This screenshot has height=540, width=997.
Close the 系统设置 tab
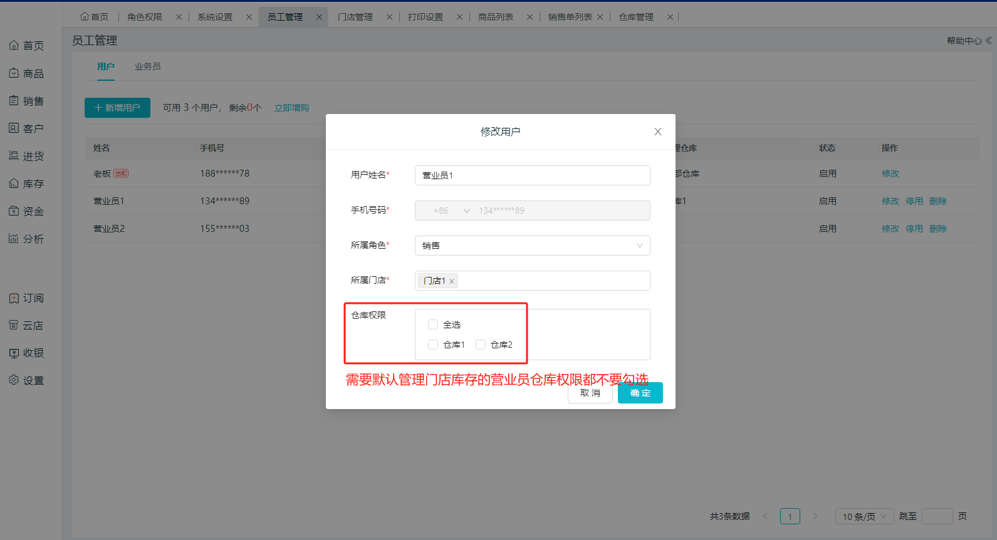tap(249, 17)
